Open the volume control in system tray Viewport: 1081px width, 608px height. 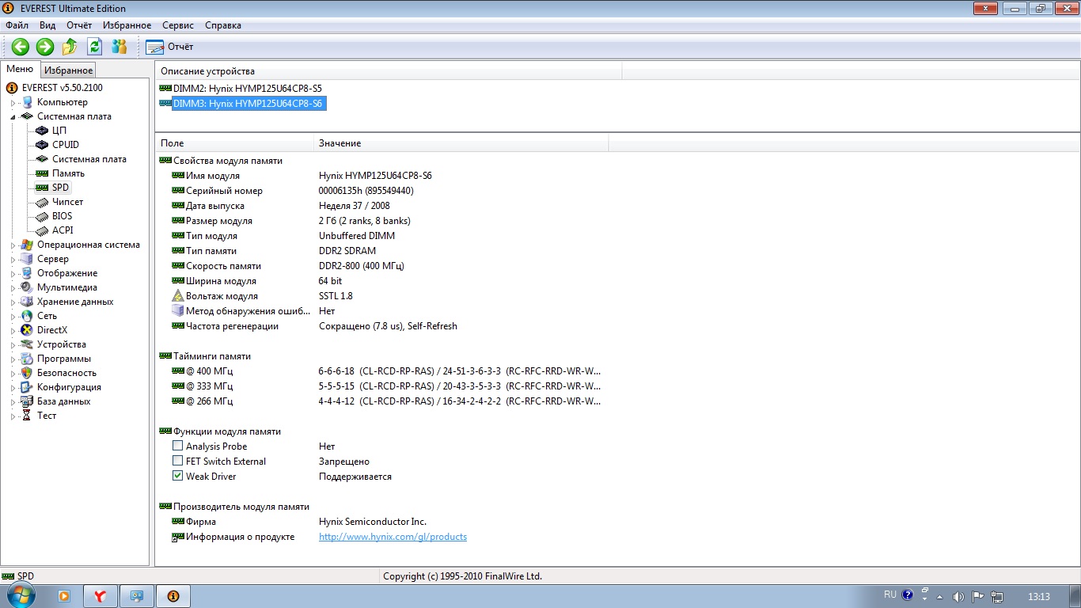click(x=958, y=596)
